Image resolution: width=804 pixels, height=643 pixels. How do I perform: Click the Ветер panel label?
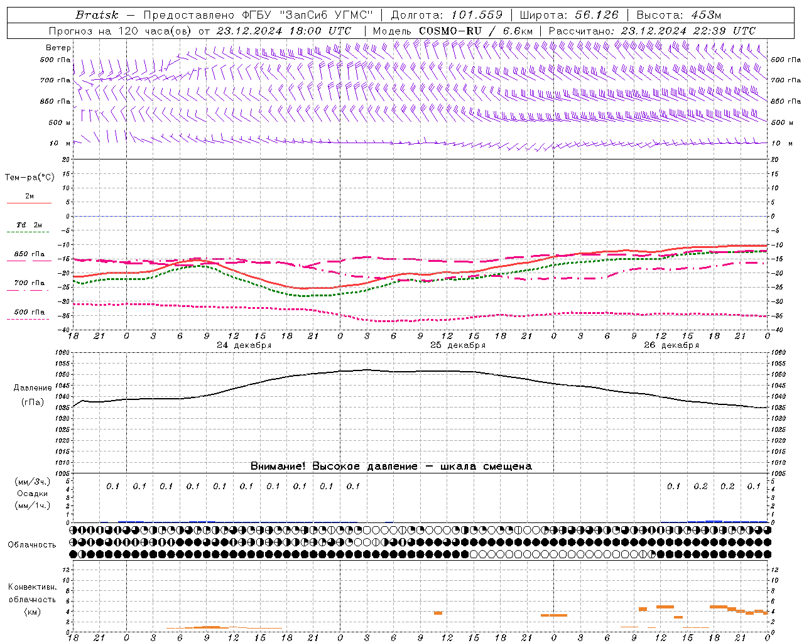(x=58, y=48)
